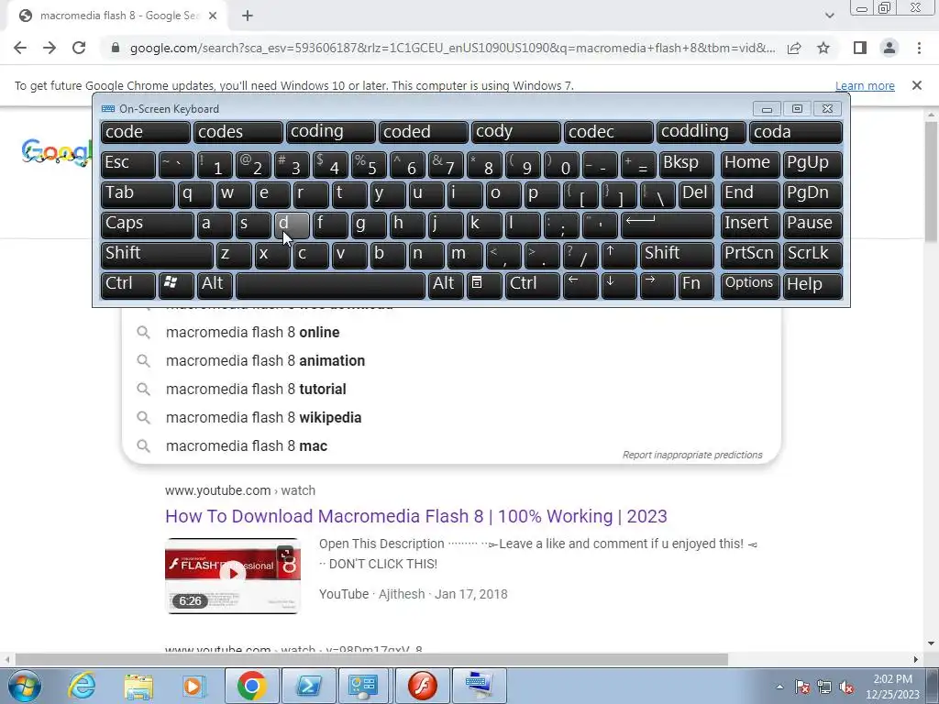
Task: Launch Internet Explorer from taskbar
Action: tap(82, 686)
